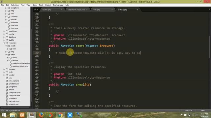Close the routes.php tab
This screenshot has width=211, height=118.
tap(62, 10)
